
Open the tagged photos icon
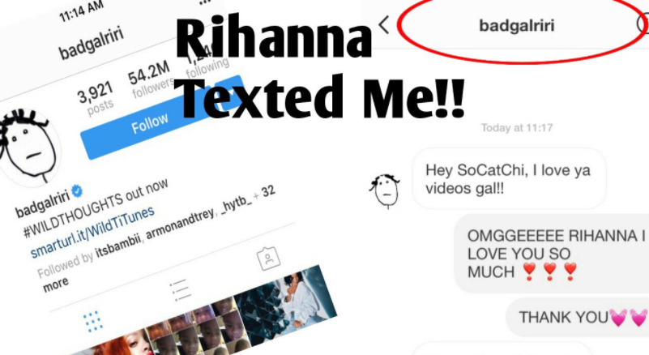tap(268, 259)
